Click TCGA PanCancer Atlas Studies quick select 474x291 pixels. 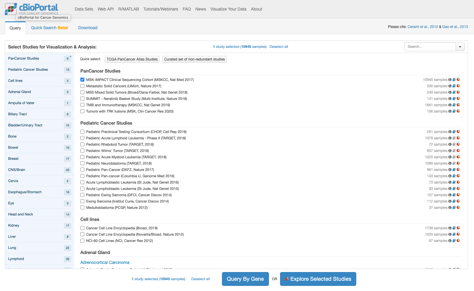[132, 59]
